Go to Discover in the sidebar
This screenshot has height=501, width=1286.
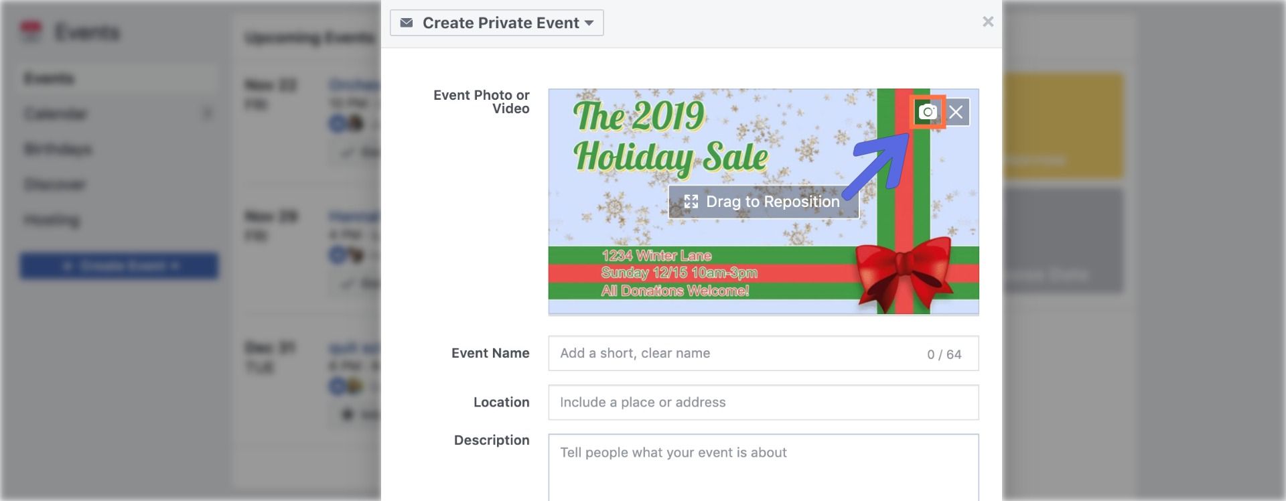pyautogui.click(x=55, y=184)
